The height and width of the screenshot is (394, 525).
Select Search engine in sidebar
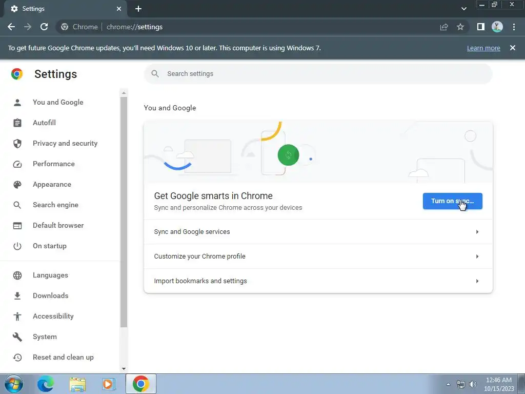pyautogui.click(x=55, y=205)
